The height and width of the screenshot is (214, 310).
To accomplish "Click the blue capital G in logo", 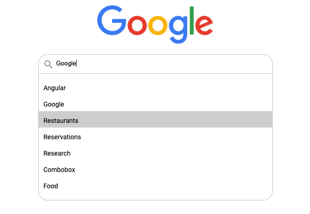I will [112, 21].
